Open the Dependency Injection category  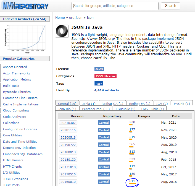pyautogui.click(x=19, y=148)
